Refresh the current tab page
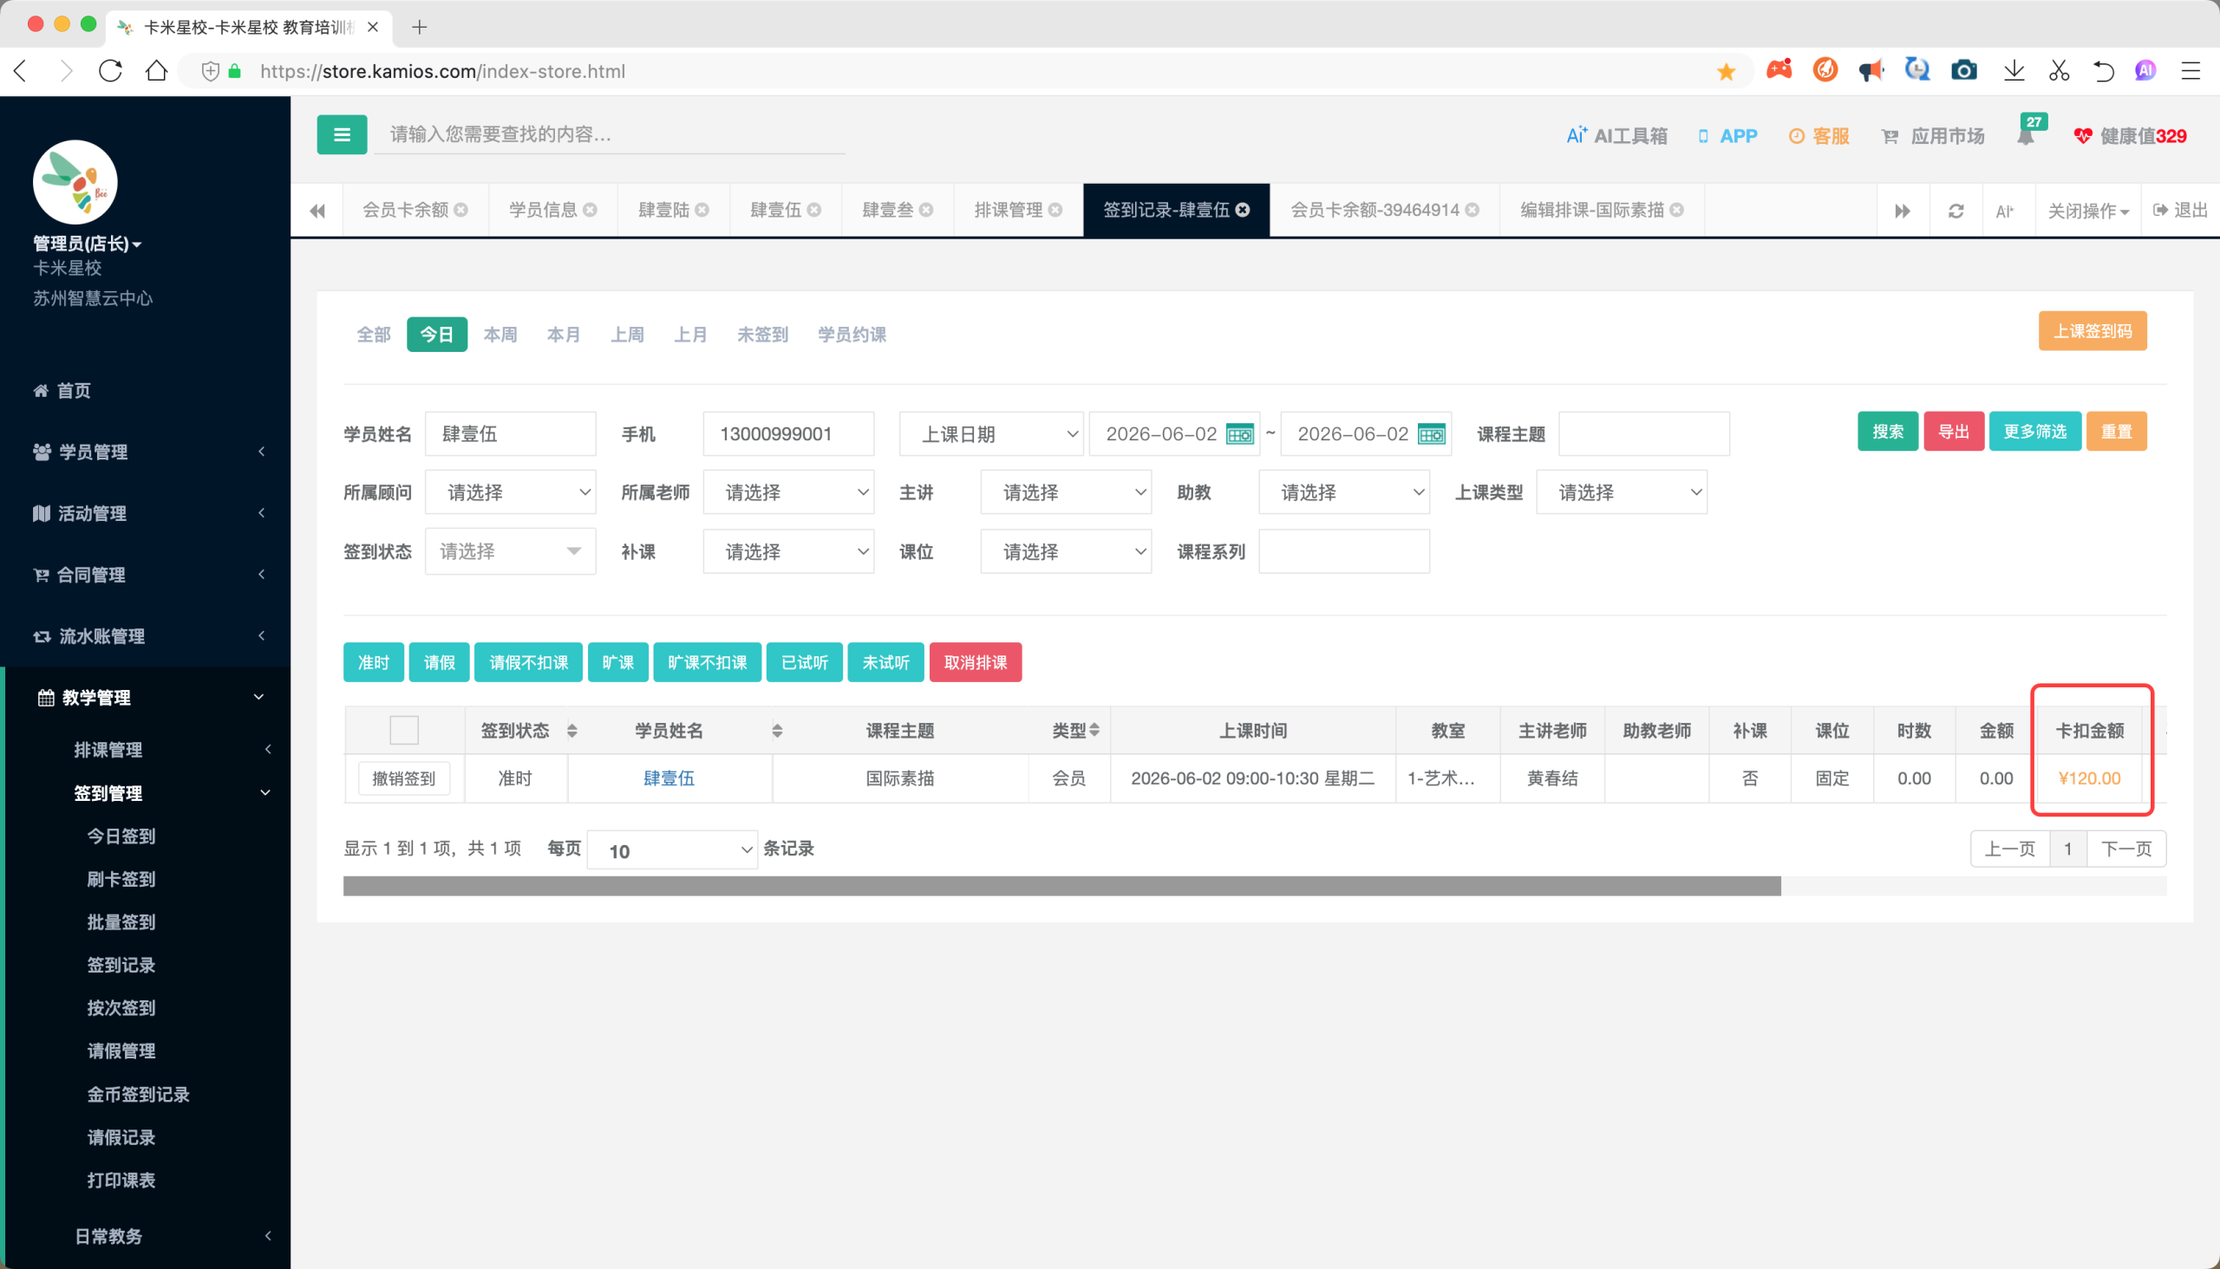Screen dimensions: 2220x1269 (1956, 211)
